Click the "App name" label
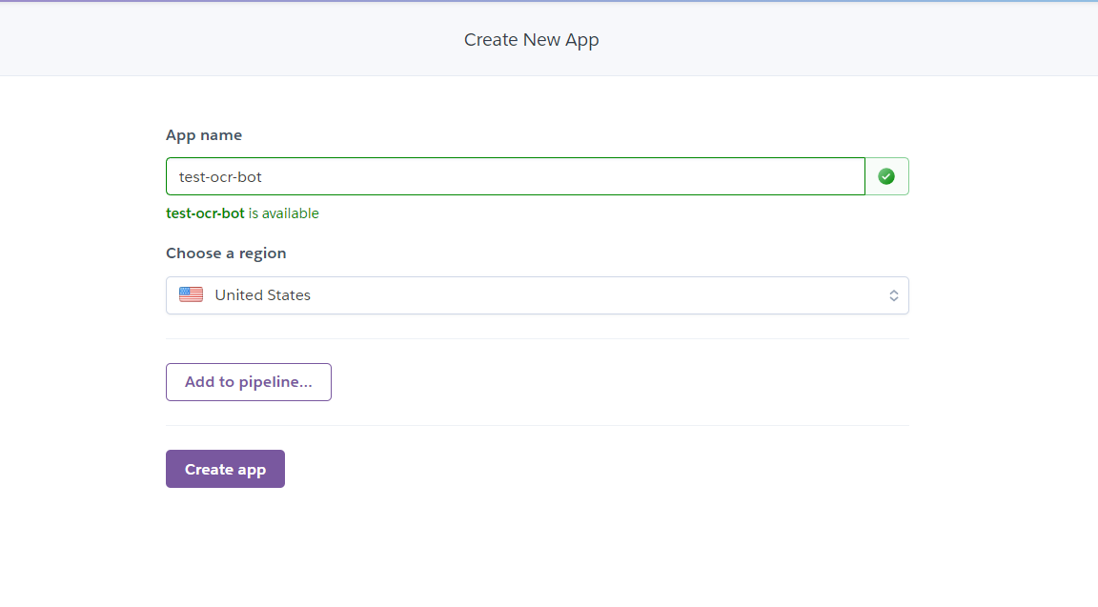 (x=204, y=135)
